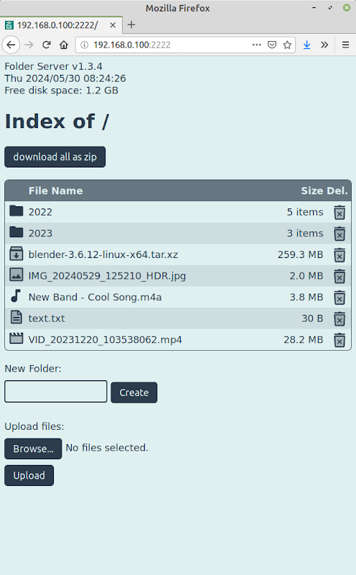Click download all as zip button
Viewport: 356px width, 575px height.
click(x=55, y=157)
